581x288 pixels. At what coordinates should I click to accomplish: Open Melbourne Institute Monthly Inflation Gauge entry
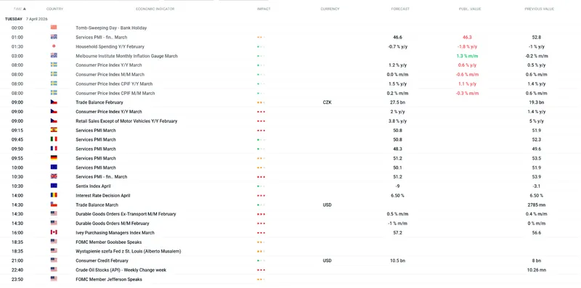[x=126, y=56]
